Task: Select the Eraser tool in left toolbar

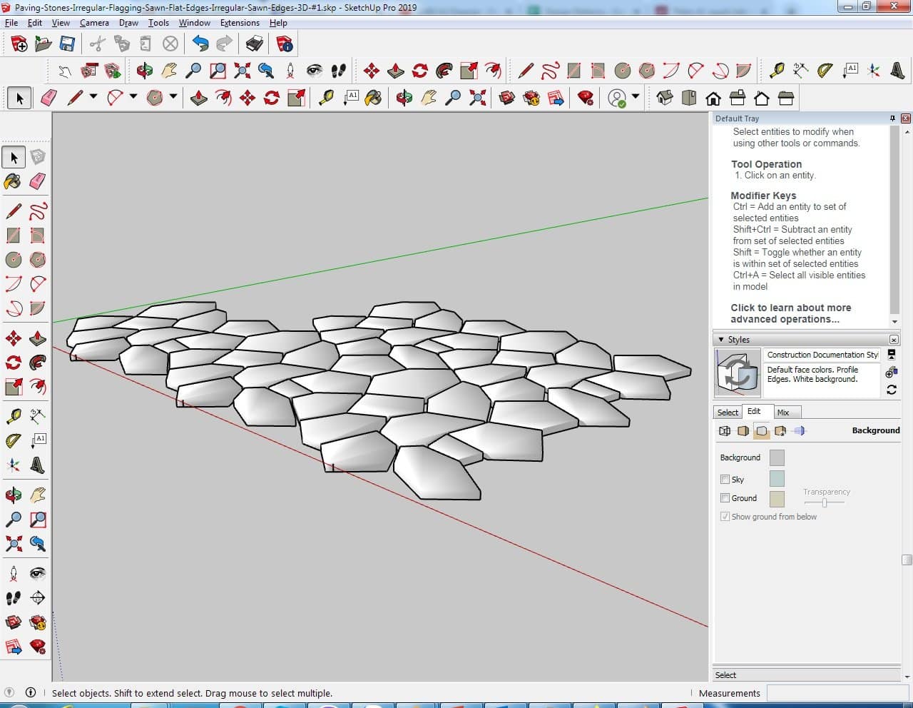Action: coord(38,181)
